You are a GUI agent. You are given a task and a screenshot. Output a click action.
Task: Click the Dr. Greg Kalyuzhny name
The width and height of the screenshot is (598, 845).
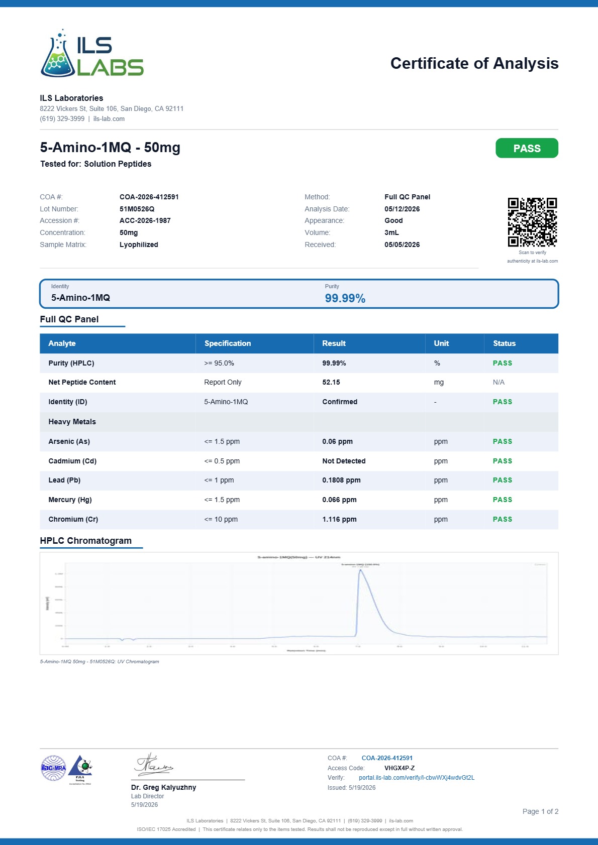pyautogui.click(x=163, y=787)
